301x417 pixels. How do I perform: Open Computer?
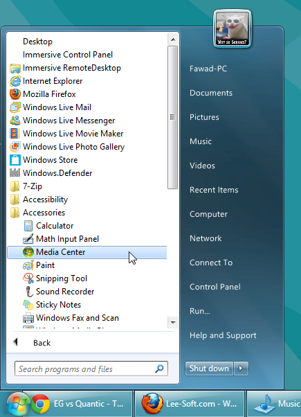[x=208, y=214]
